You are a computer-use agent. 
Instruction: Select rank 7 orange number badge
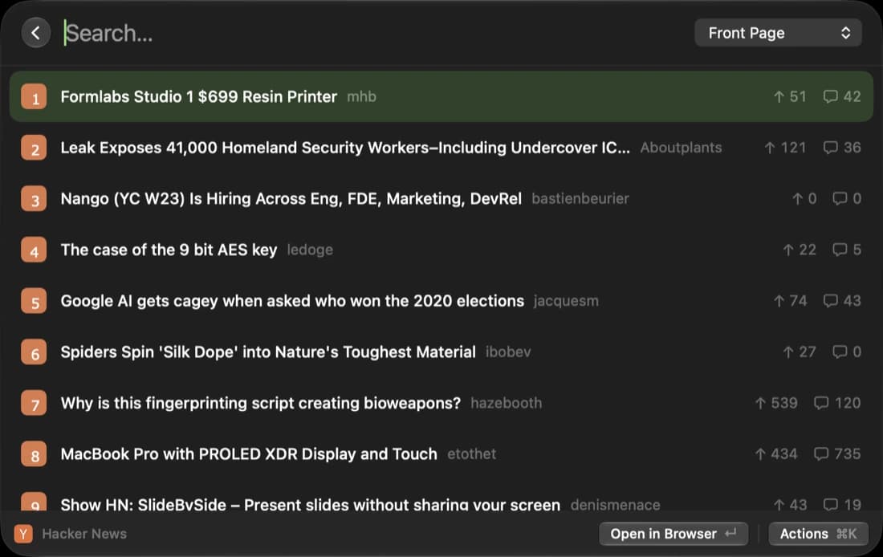pos(34,403)
